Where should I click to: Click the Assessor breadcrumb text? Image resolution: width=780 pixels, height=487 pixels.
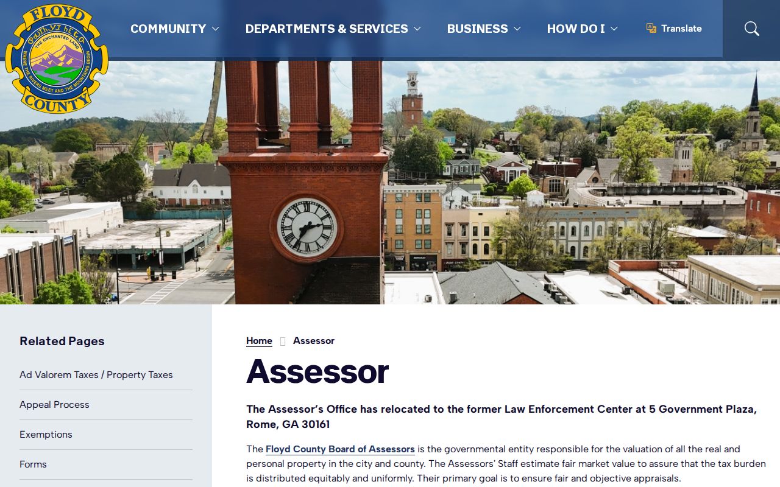click(314, 341)
